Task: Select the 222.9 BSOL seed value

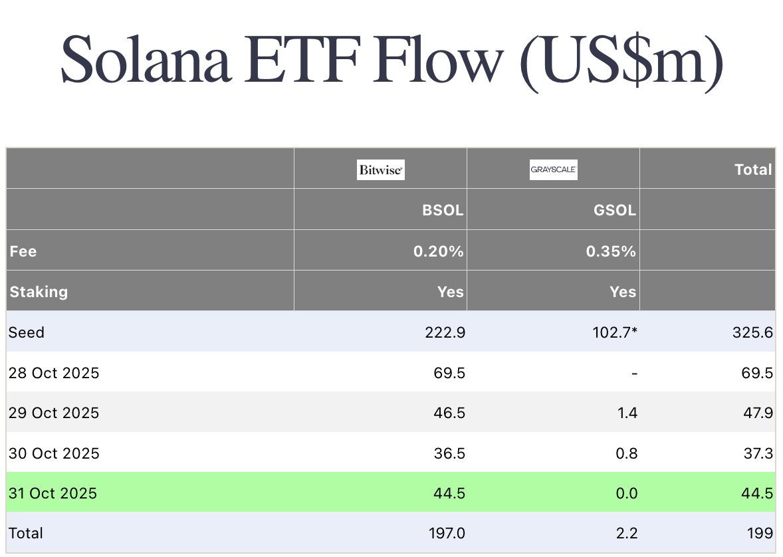Action: point(446,332)
